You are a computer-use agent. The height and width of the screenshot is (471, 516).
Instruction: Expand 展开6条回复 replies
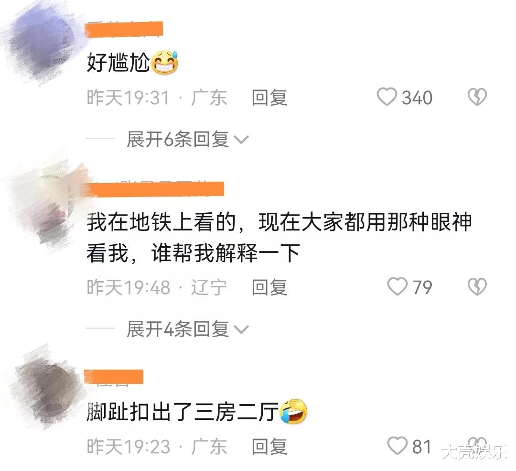188,139
